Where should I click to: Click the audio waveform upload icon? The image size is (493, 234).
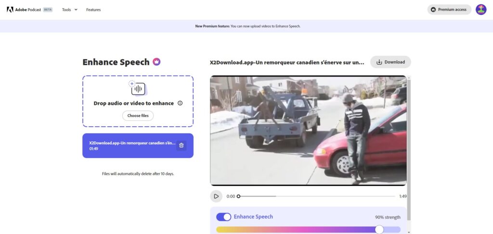click(x=138, y=89)
